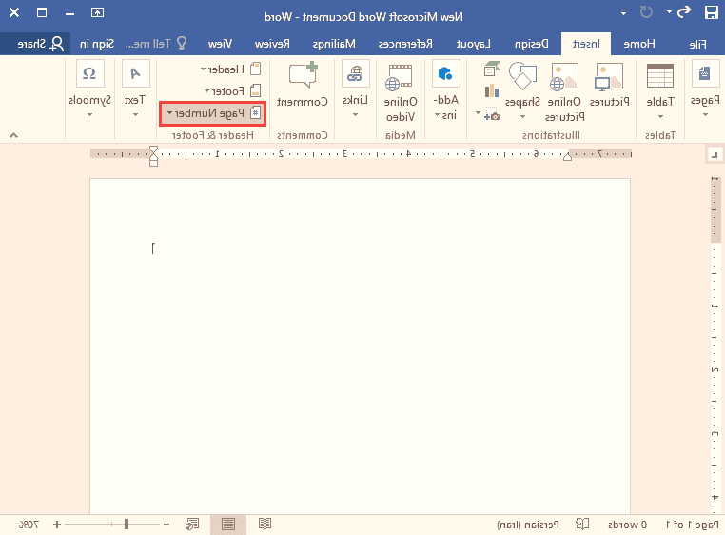The width and height of the screenshot is (725, 535).
Task: Click the zoom in plus button
Action: pos(56,525)
